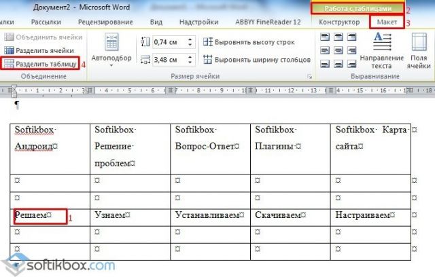Open the Рассылки tab

pyautogui.click(x=46, y=22)
